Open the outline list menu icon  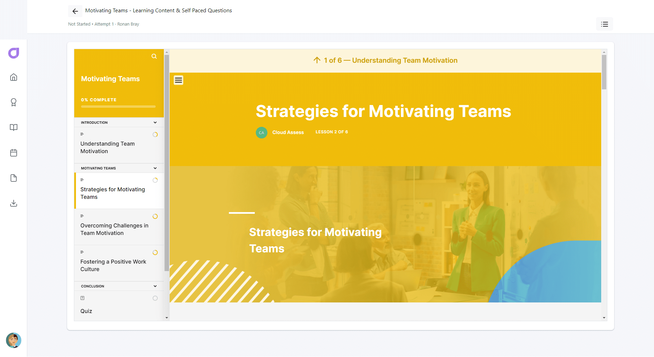tap(605, 24)
